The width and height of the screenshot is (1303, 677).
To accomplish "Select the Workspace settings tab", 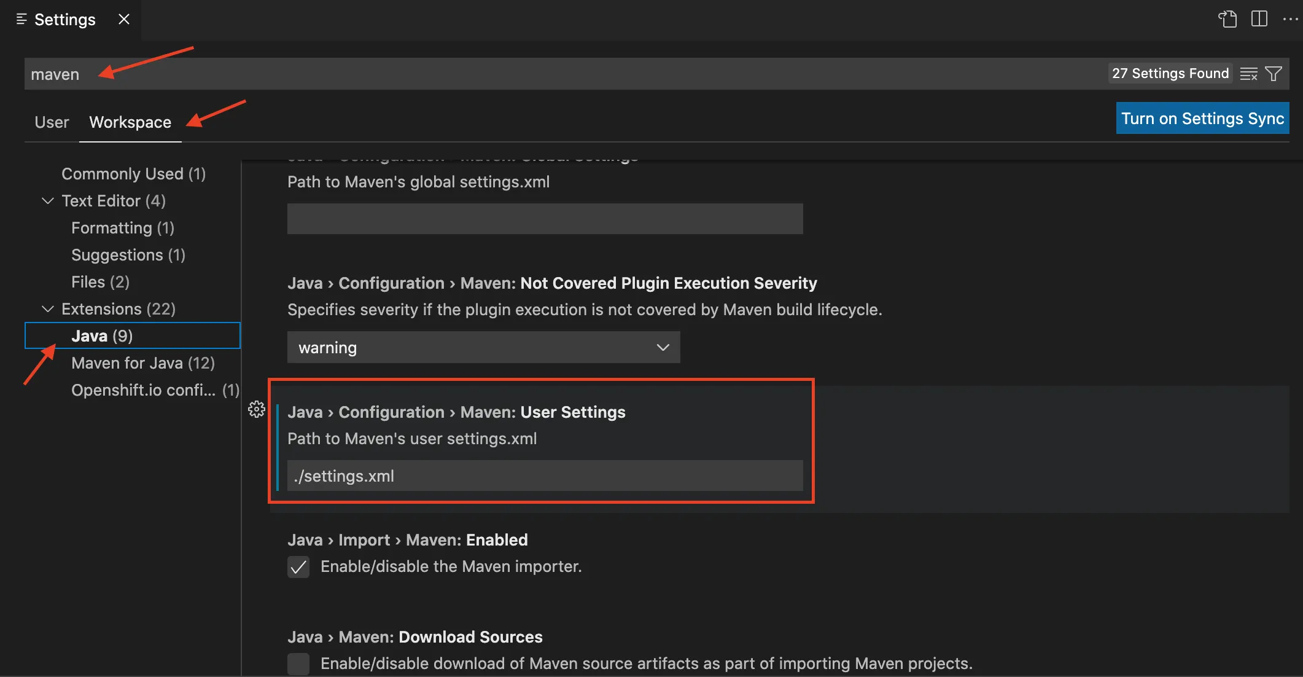I will pyautogui.click(x=130, y=122).
